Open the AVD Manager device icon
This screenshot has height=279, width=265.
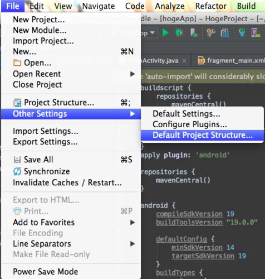tap(256, 33)
